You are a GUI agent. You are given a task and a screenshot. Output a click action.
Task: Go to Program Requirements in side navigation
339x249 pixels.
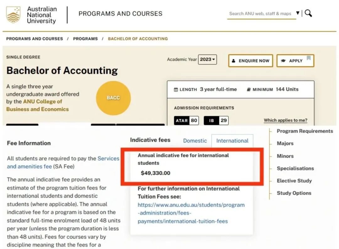pos(305,131)
